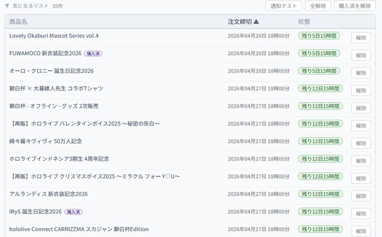Open アルランディス 新衣装記念2026 item
The image size is (382, 237).
pos(48,194)
